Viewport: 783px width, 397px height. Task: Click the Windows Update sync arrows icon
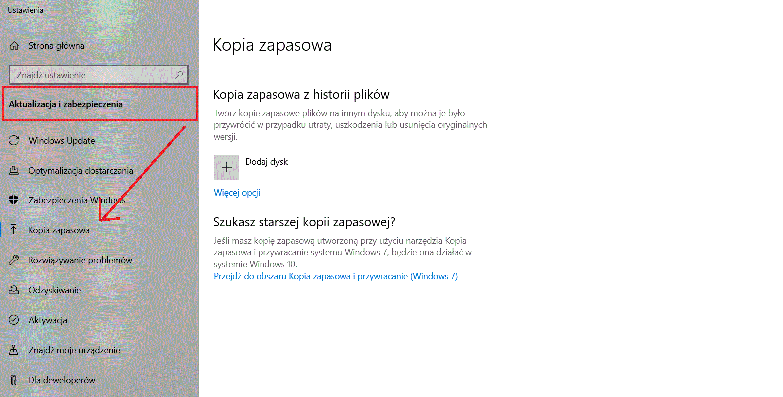click(x=14, y=141)
